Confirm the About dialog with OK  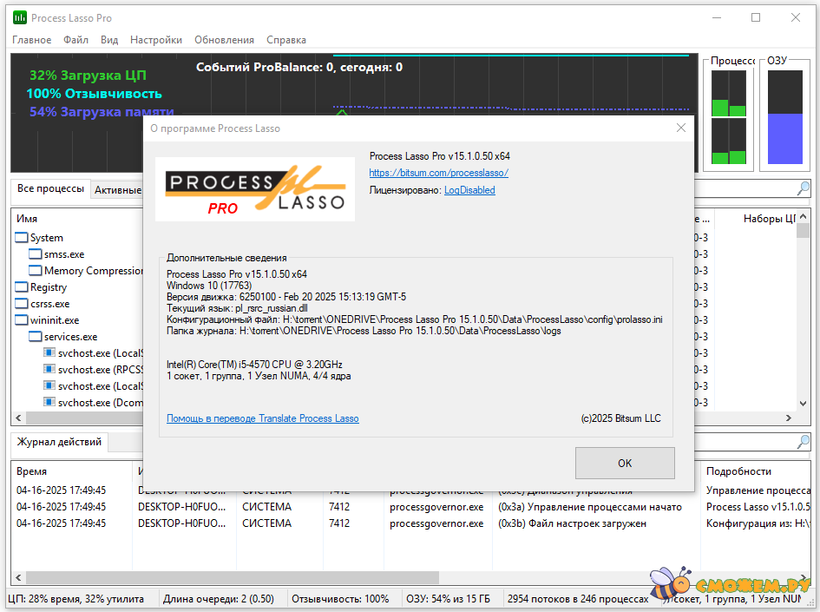point(625,463)
